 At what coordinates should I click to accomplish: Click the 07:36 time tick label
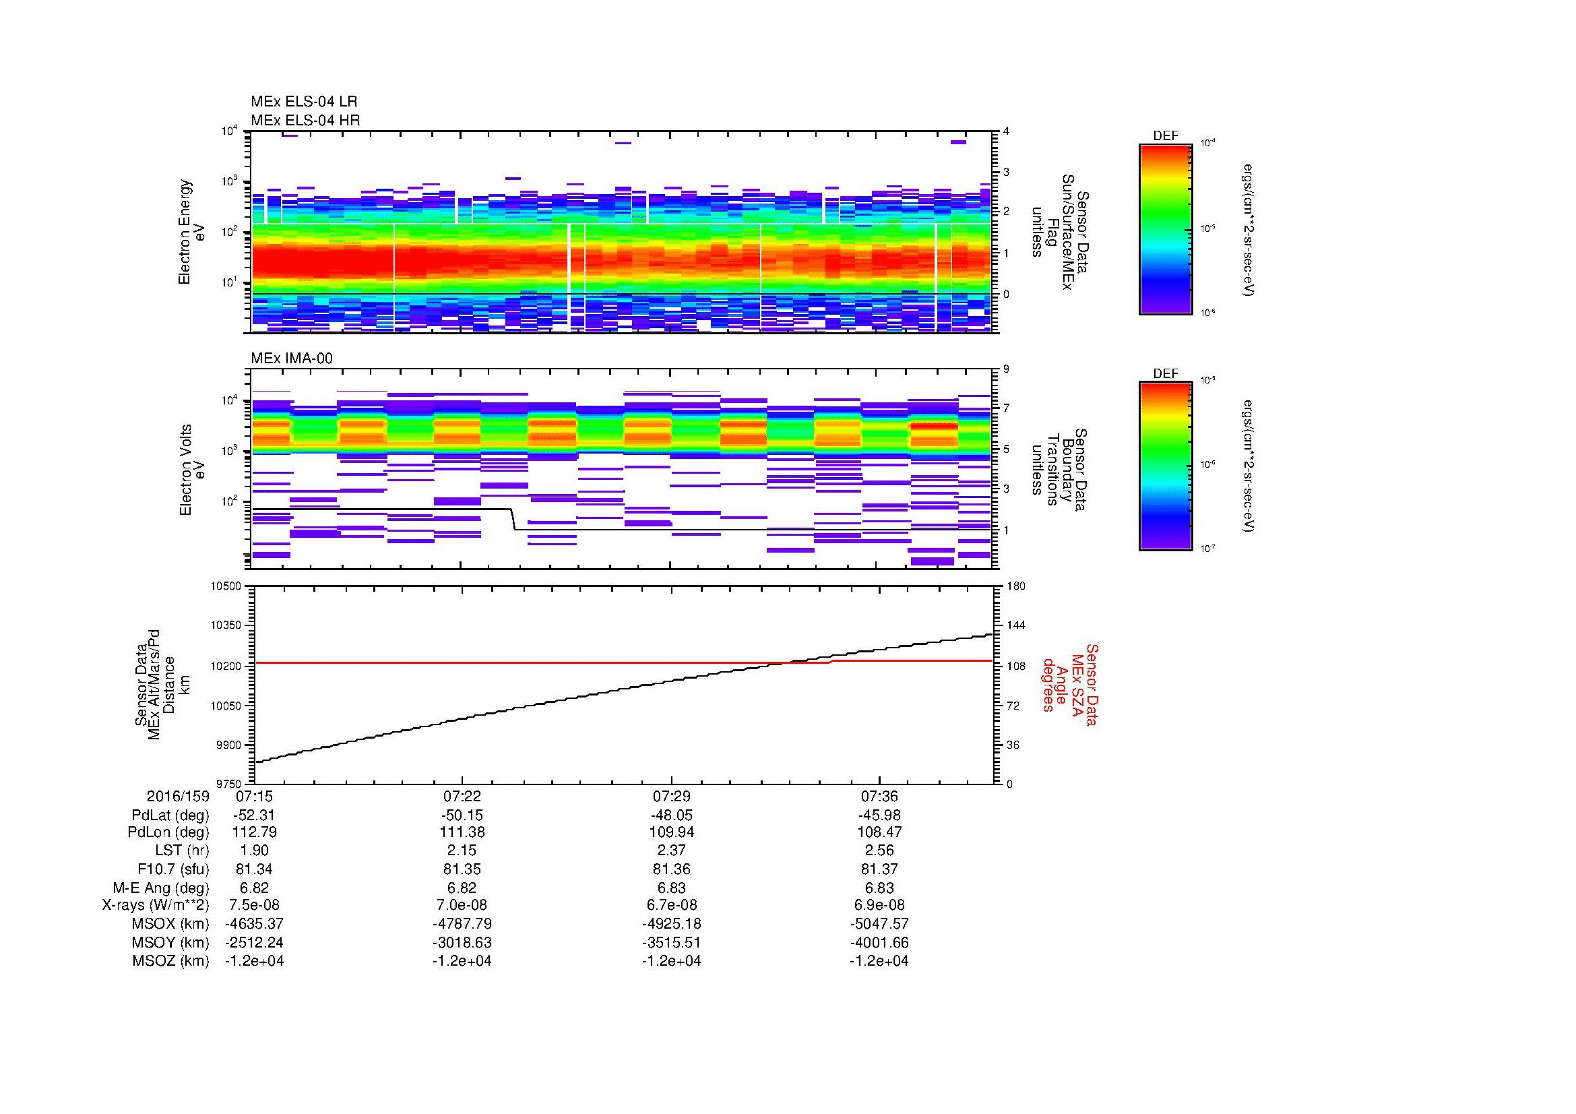tap(879, 796)
